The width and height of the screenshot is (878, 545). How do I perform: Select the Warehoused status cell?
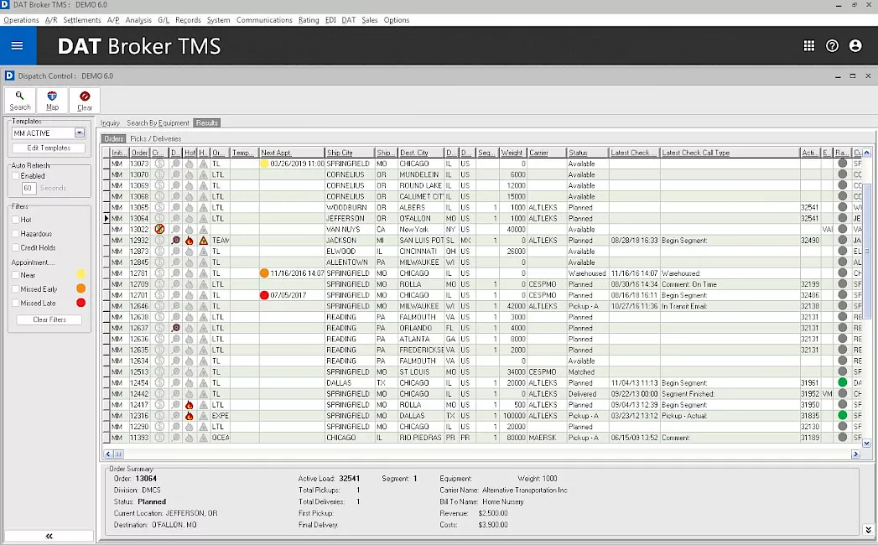pos(587,273)
